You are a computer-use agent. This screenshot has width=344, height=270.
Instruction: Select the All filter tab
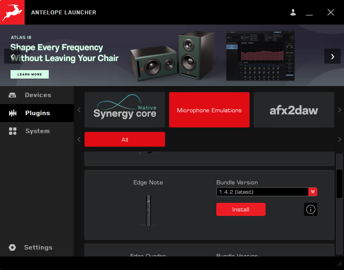coord(125,139)
